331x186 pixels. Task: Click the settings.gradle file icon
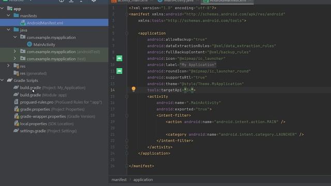(16, 131)
